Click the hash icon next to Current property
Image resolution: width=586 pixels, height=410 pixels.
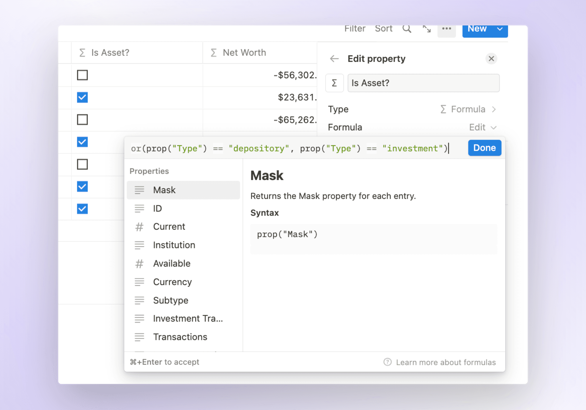(x=139, y=227)
